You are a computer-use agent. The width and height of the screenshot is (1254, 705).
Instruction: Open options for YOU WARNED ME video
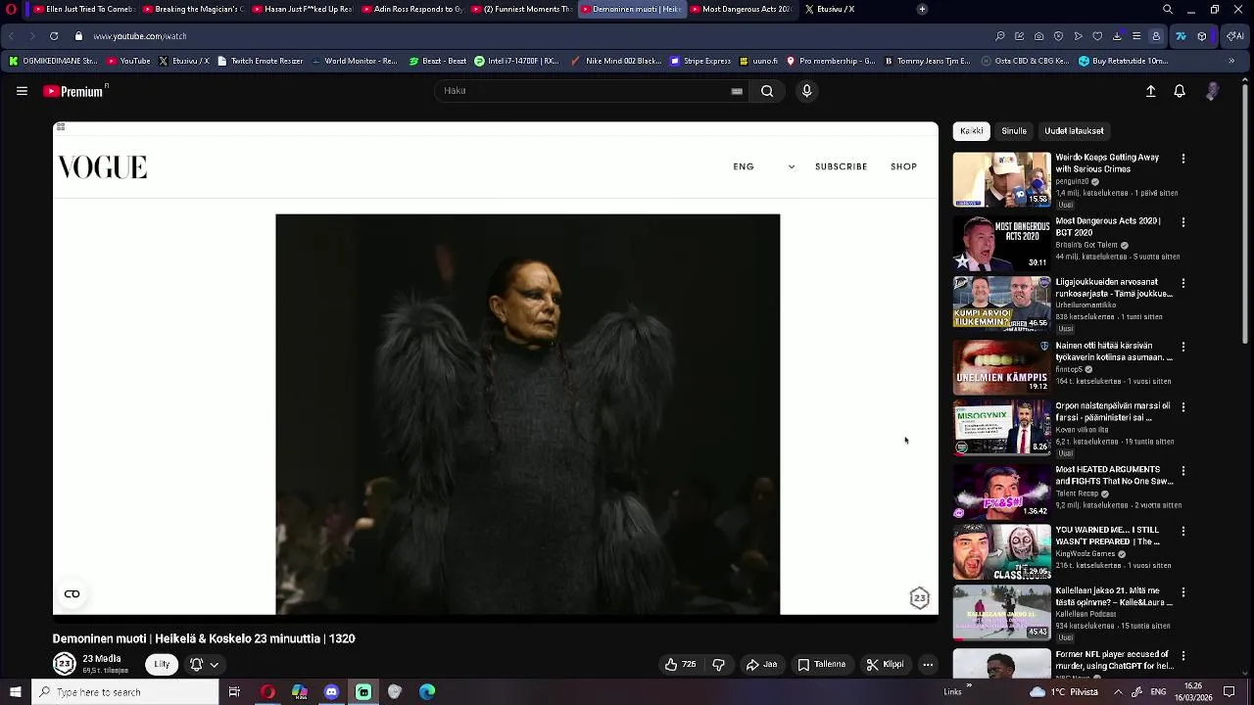coord(1182,532)
